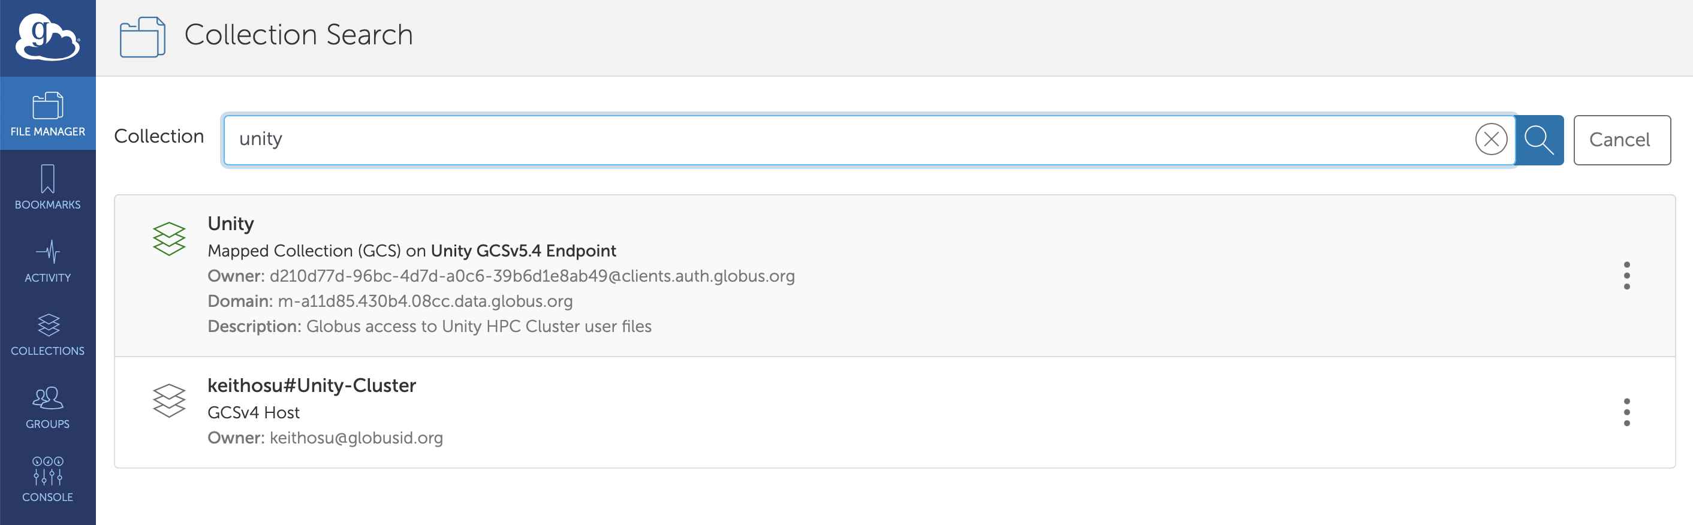Clear the collection search text
Image resolution: width=1693 pixels, height=525 pixels.
pyautogui.click(x=1490, y=139)
